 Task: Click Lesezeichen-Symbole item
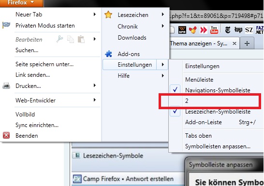(113, 156)
